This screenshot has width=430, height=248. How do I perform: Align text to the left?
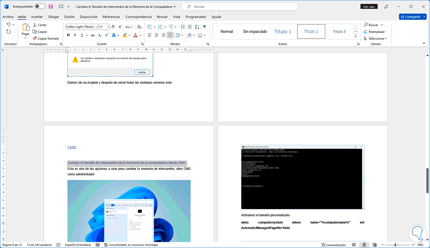pos(150,35)
